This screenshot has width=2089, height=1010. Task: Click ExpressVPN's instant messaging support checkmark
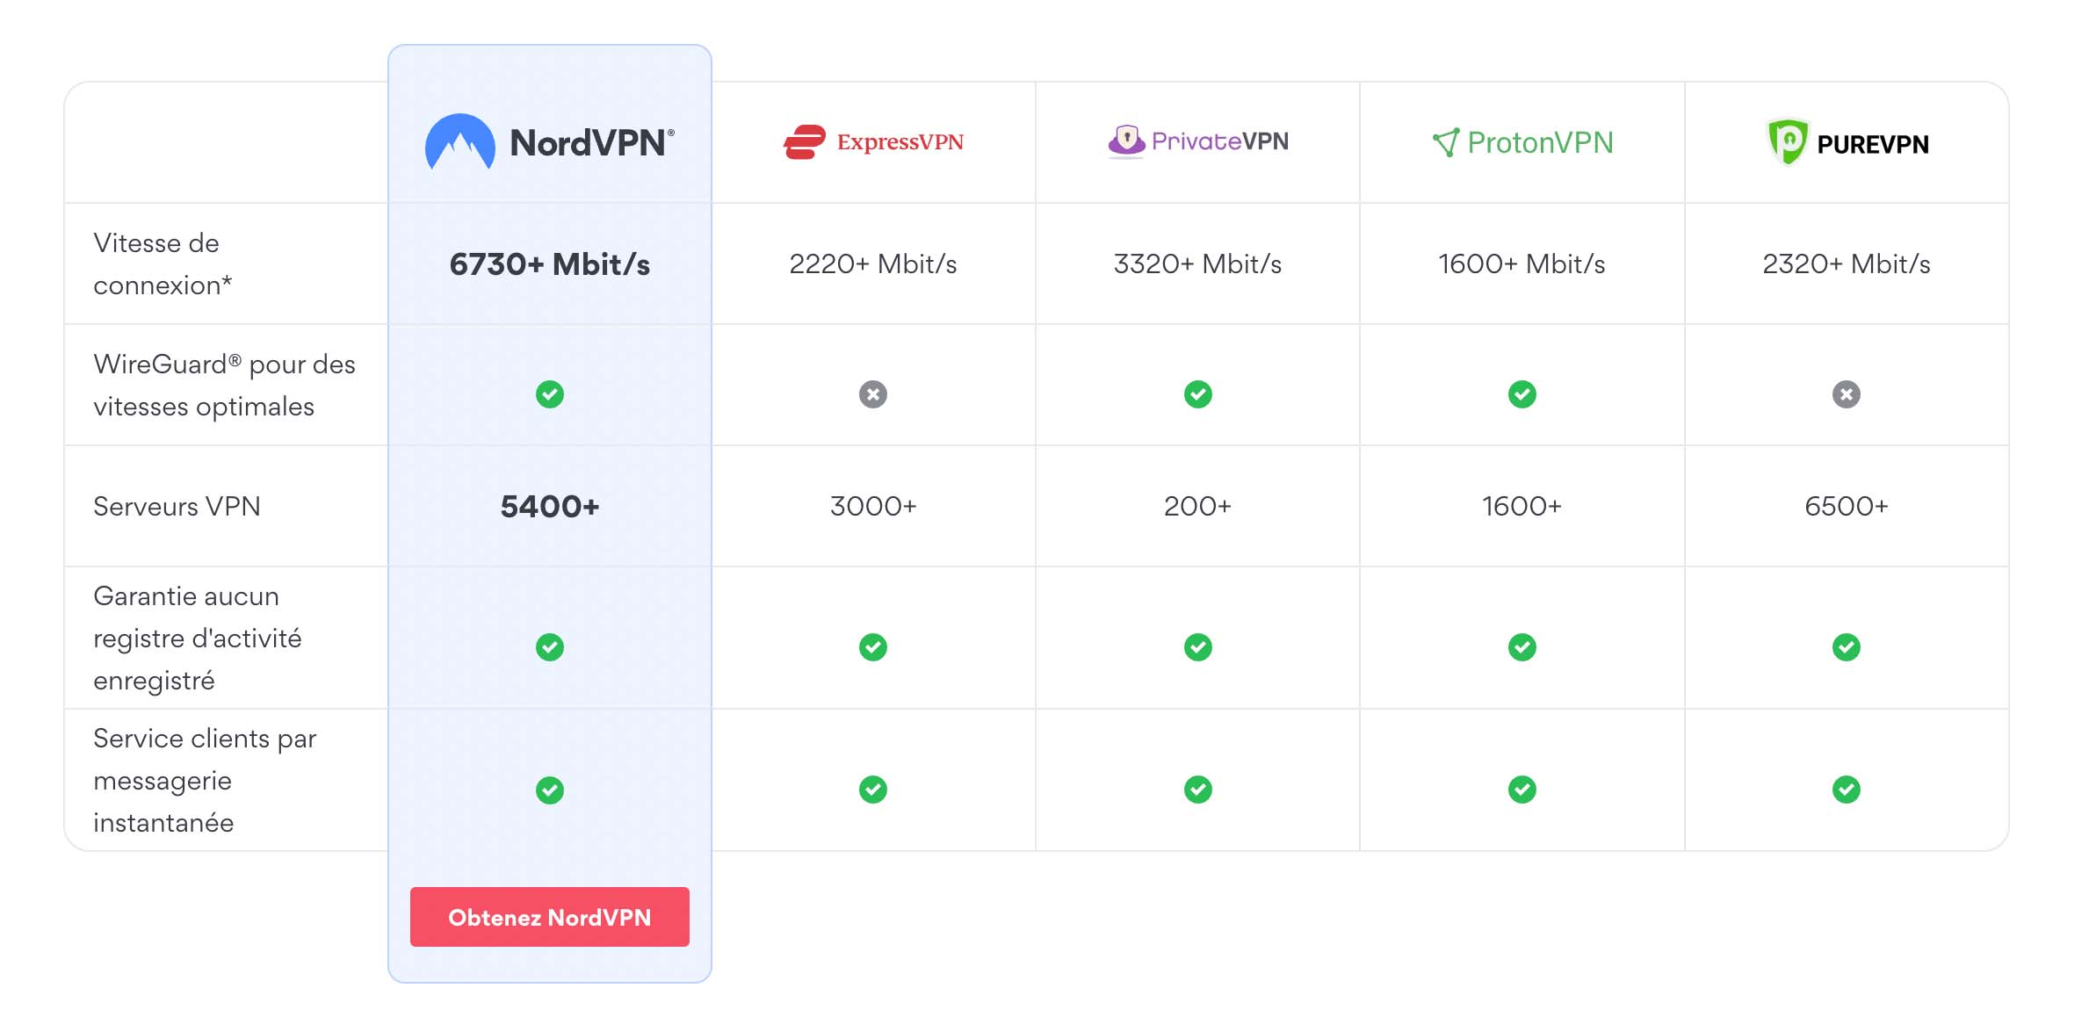873,790
